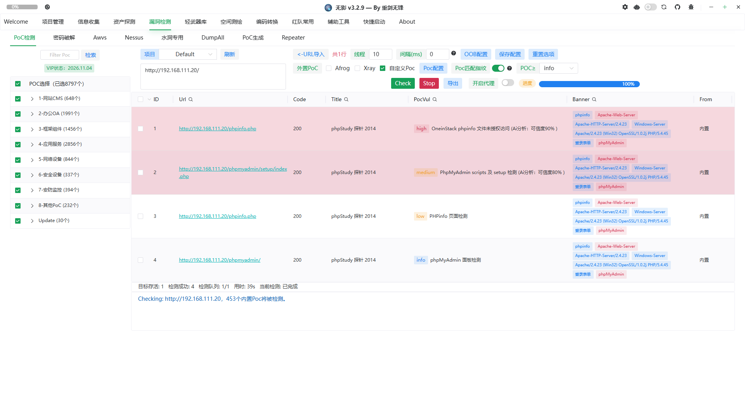Uncheck the 2-办公OA category checkbox

click(x=18, y=114)
